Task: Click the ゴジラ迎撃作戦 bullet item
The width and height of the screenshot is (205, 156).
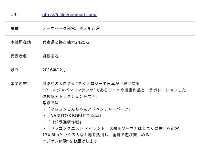Action: (x=62, y=122)
